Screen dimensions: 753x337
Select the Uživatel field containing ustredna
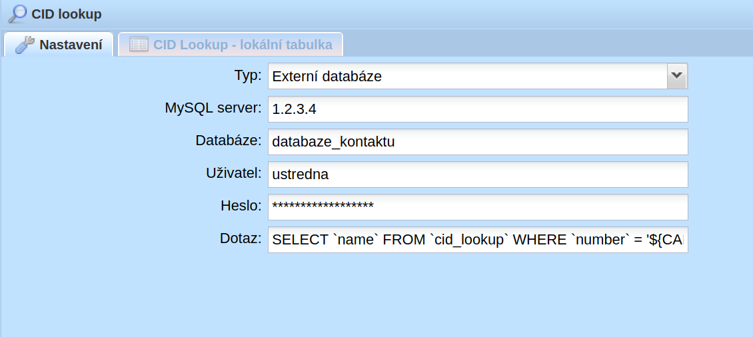tap(478, 174)
